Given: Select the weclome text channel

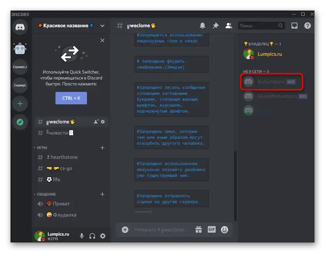Looking at the screenshot, I should click(x=71, y=122).
